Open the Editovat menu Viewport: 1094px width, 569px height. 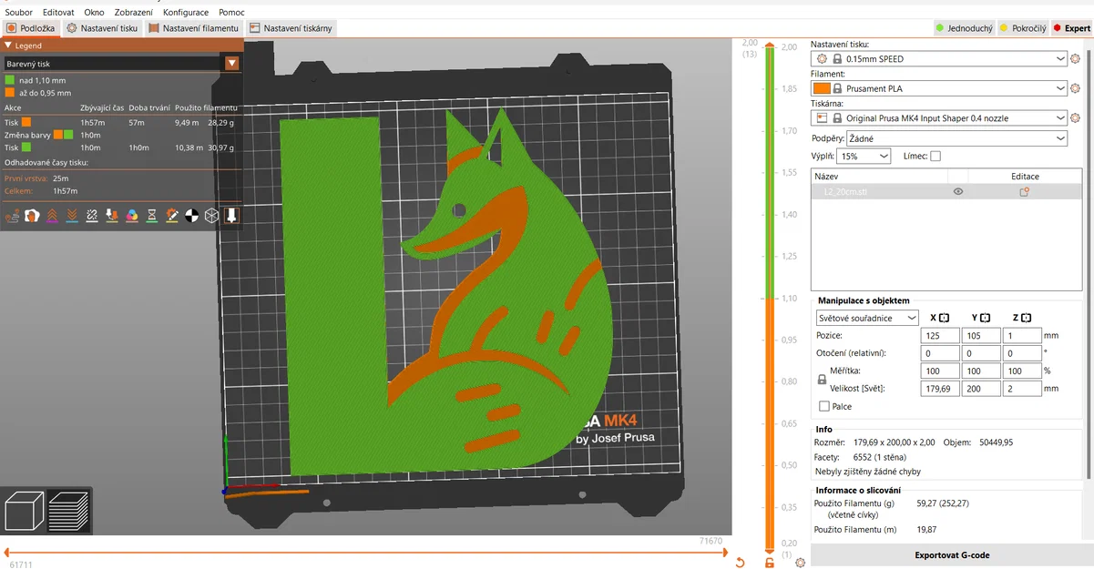coord(58,13)
